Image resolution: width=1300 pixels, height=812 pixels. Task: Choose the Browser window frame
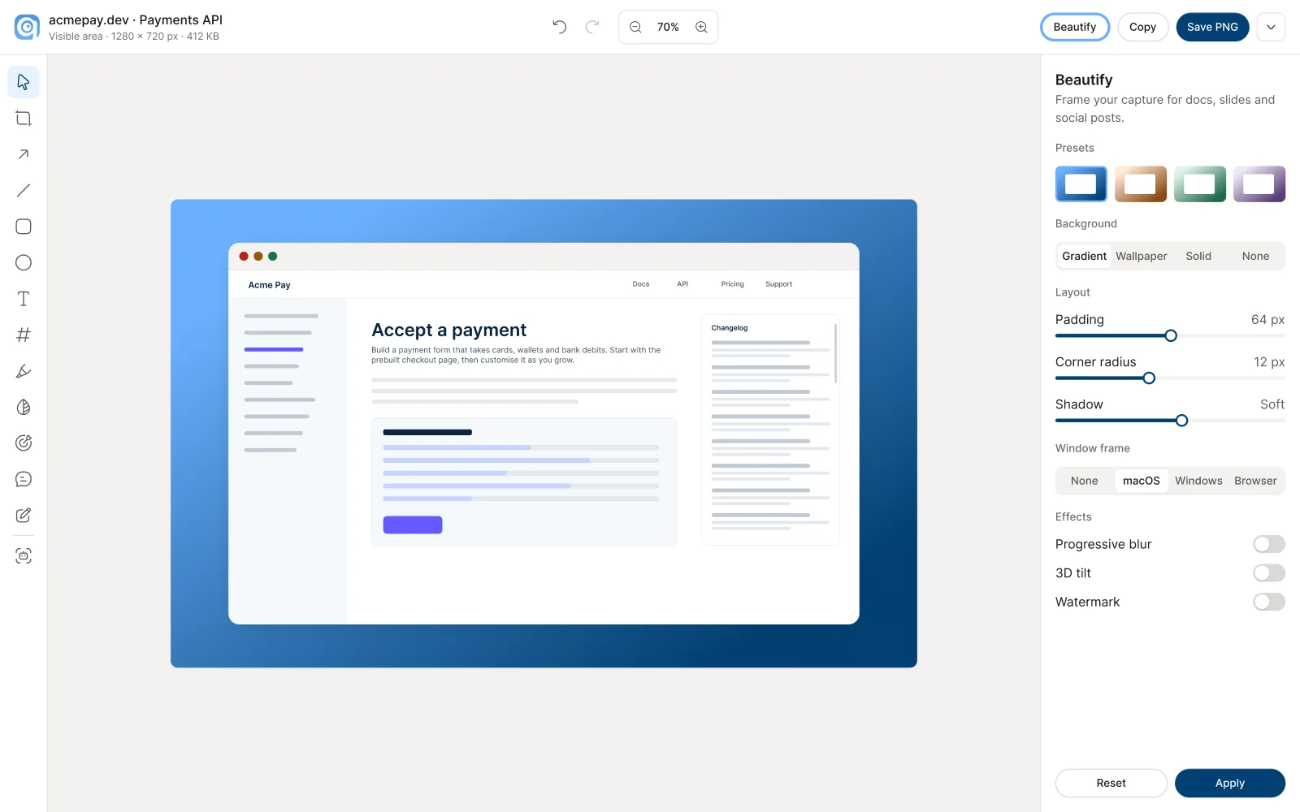click(1255, 481)
